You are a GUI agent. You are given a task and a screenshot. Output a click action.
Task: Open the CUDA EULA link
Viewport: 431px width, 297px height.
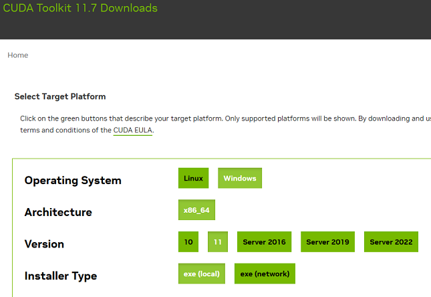(133, 130)
